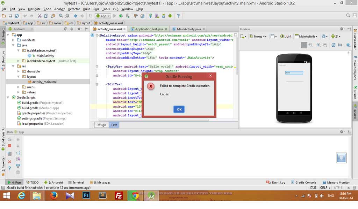The image size is (358, 209).
Task: Open Project Structure toolbar icon
Action: [143, 16]
